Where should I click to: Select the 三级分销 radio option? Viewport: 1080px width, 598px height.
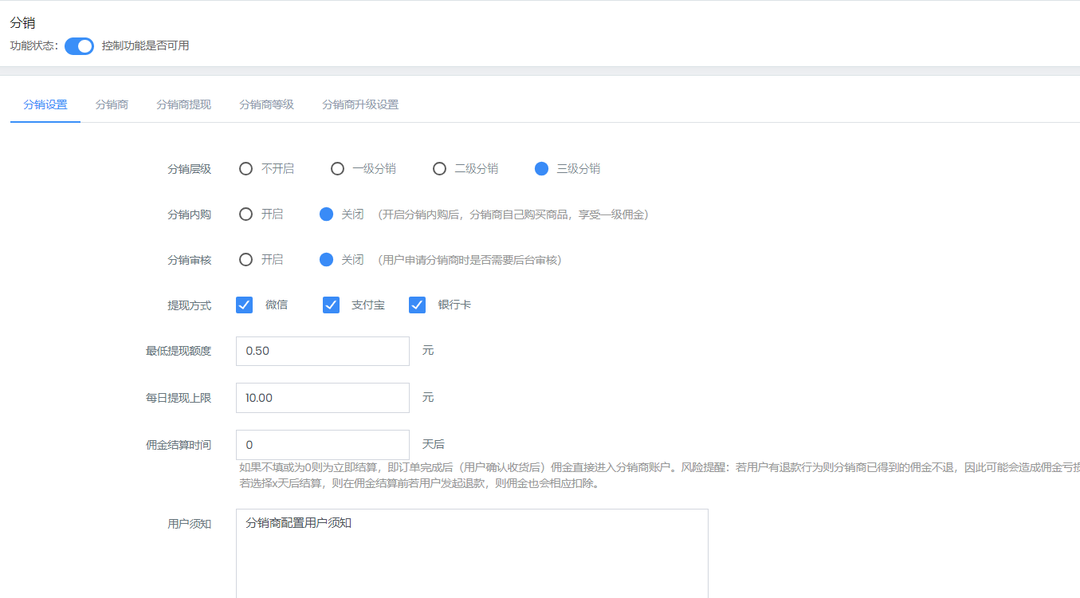pyautogui.click(x=542, y=169)
